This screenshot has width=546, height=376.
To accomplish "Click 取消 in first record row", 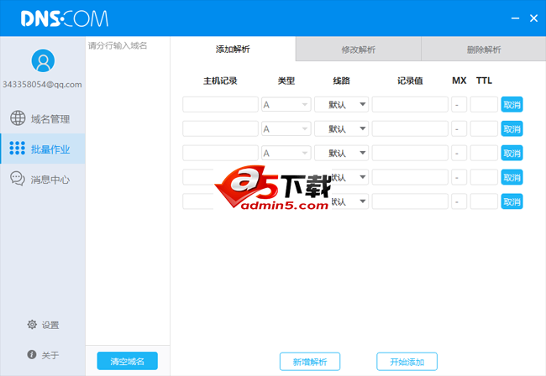I will (x=512, y=104).
